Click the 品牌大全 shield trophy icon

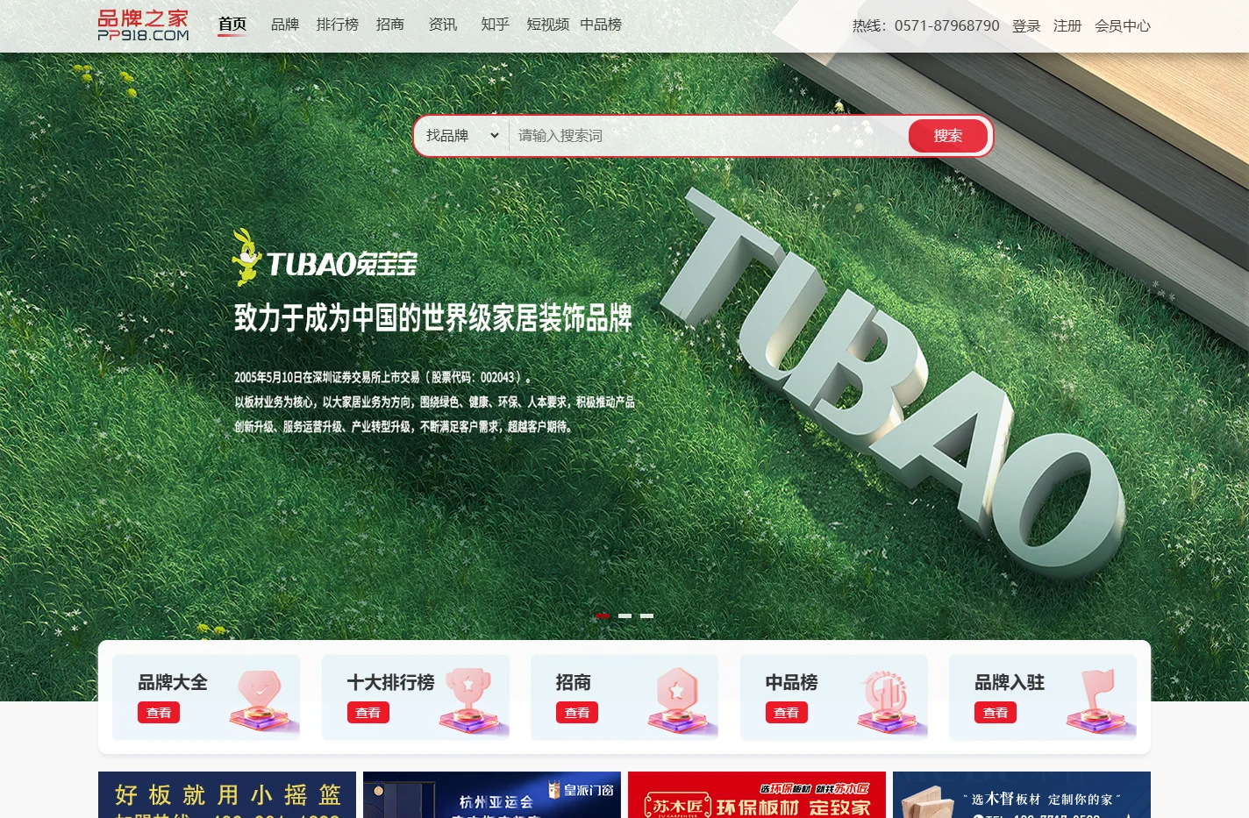[262, 701]
